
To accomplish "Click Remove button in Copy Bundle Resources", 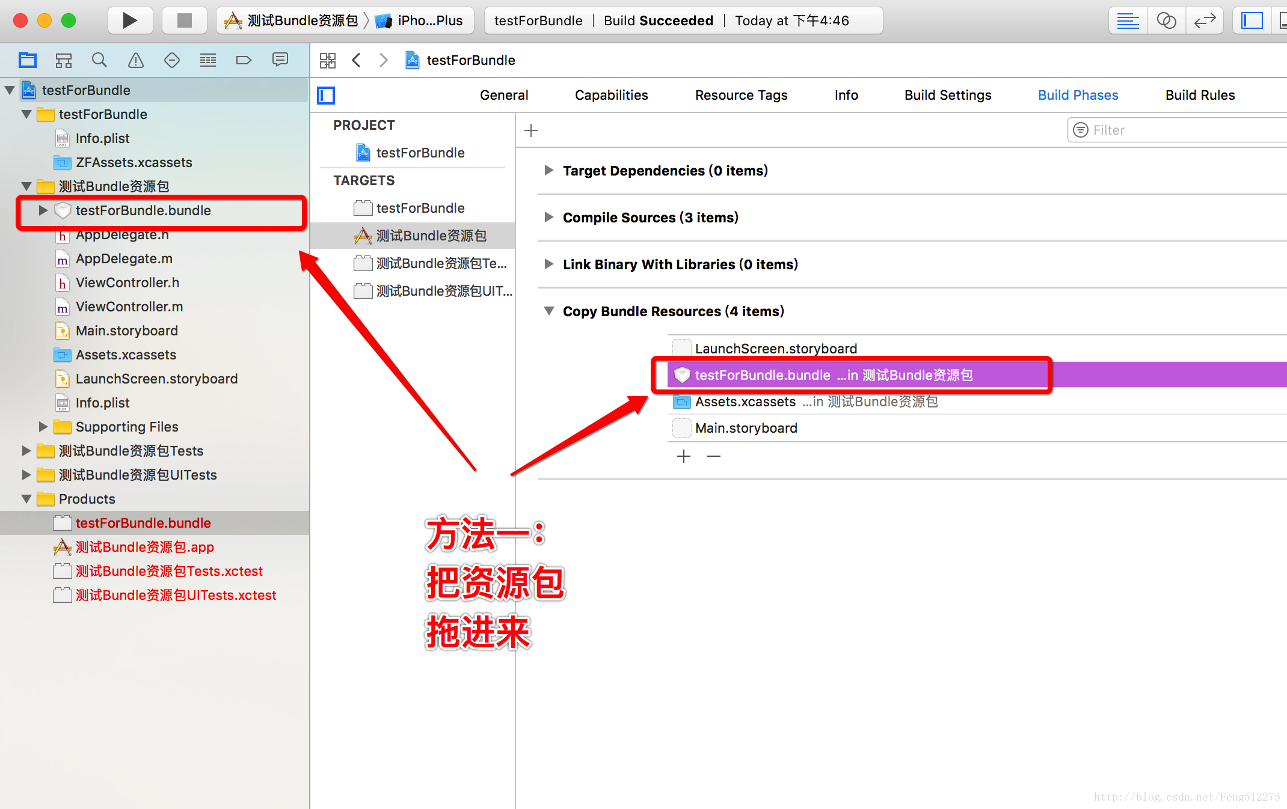I will coord(713,455).
